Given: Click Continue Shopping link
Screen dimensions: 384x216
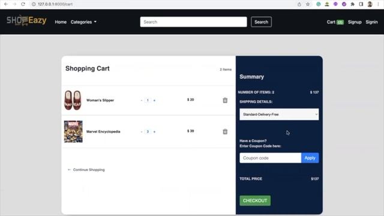Looking at the screenshot, I should [86, 170].
